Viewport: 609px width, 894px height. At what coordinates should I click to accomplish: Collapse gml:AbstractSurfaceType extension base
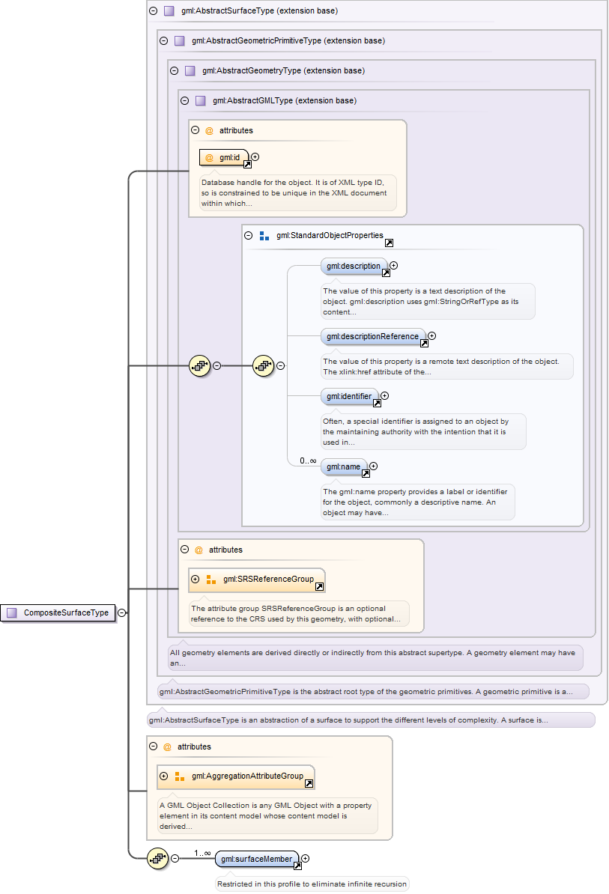pyautogui.click(x=153, y=11)
